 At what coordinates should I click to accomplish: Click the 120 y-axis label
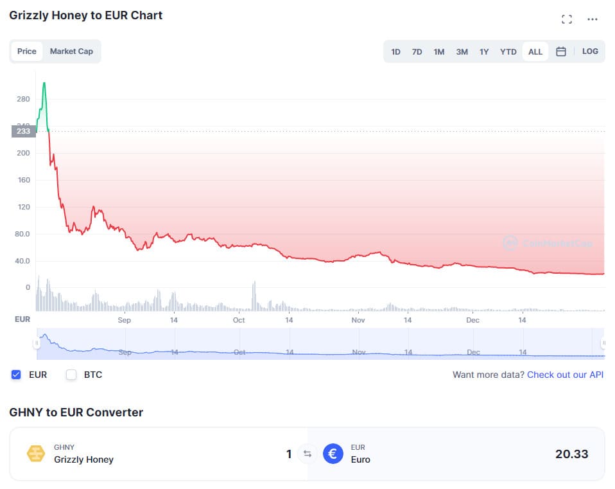click(24, 207)
